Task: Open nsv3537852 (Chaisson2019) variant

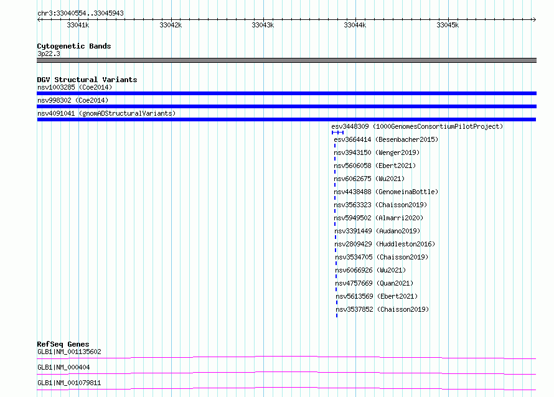Action: tap(382, 309)
